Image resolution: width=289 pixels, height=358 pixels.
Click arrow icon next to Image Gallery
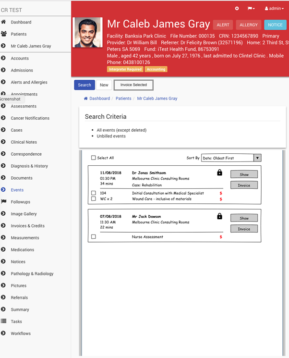coord(3,213)
